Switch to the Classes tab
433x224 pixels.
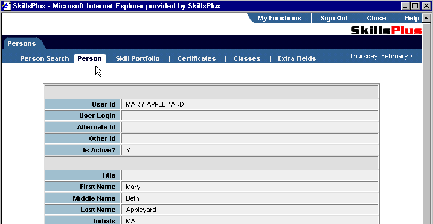247,58
